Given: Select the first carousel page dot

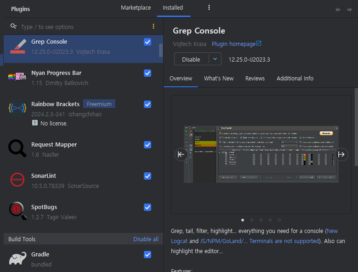Looking at the screenshot, I should (243, 220).
